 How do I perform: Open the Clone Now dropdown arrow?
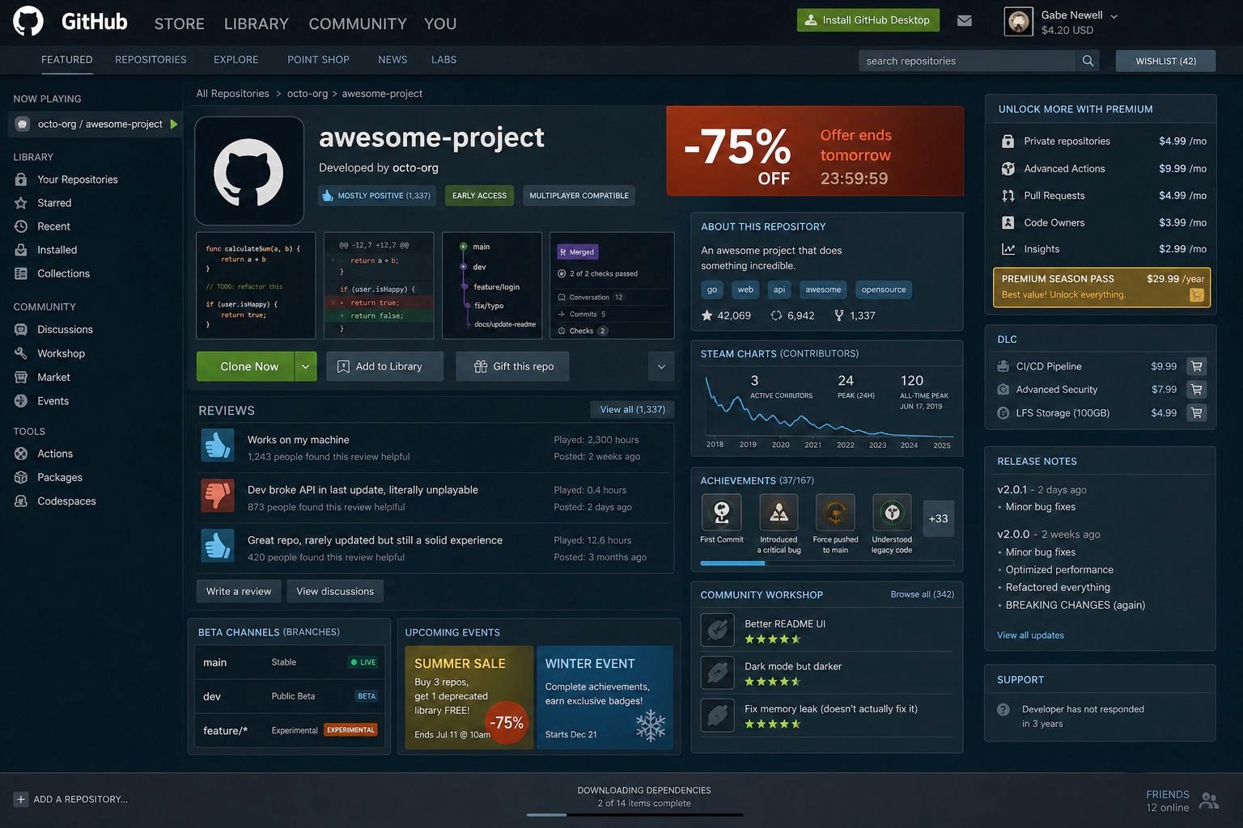pyautogui.click(x=305, y=366)
